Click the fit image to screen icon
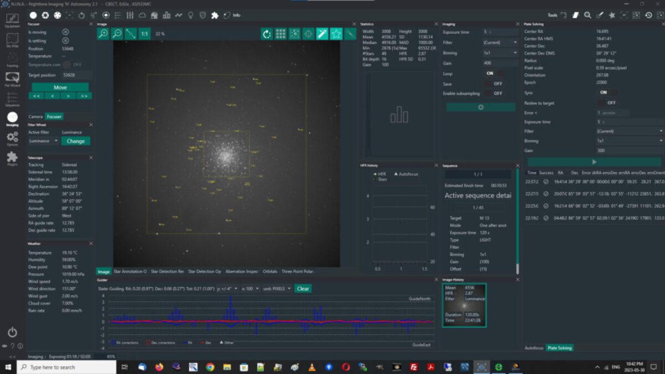 [130, 34]
